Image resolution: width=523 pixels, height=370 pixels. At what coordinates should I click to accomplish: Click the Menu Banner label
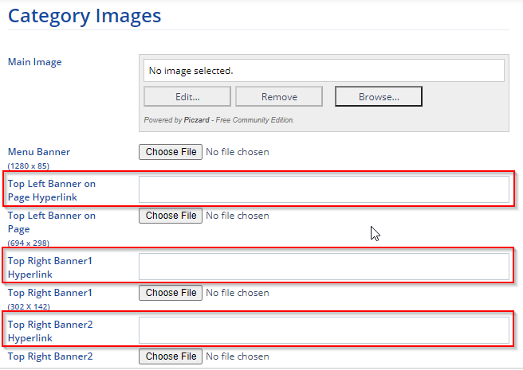(39, 151)
